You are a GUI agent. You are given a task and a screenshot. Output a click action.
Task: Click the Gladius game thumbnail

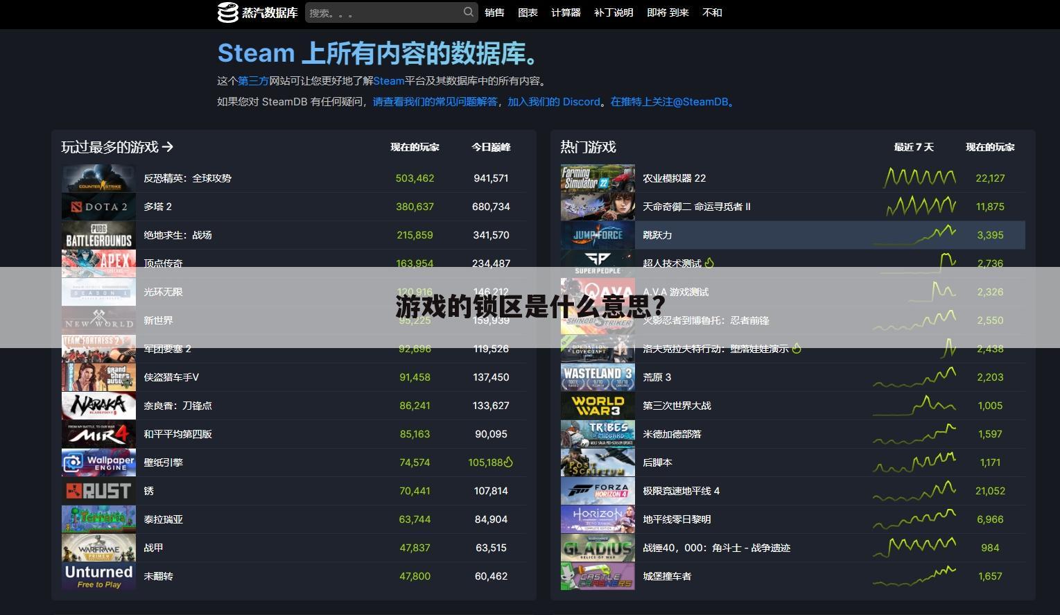[x=598, y=548]
